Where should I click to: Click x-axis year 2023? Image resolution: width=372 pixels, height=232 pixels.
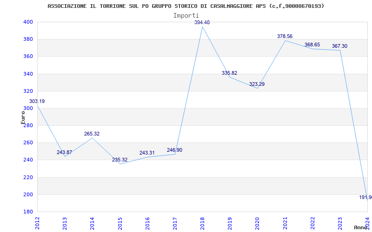(x=340, y=223)
